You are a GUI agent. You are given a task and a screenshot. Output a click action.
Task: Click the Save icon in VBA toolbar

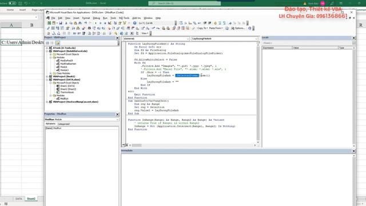click(x=61, y=23)
